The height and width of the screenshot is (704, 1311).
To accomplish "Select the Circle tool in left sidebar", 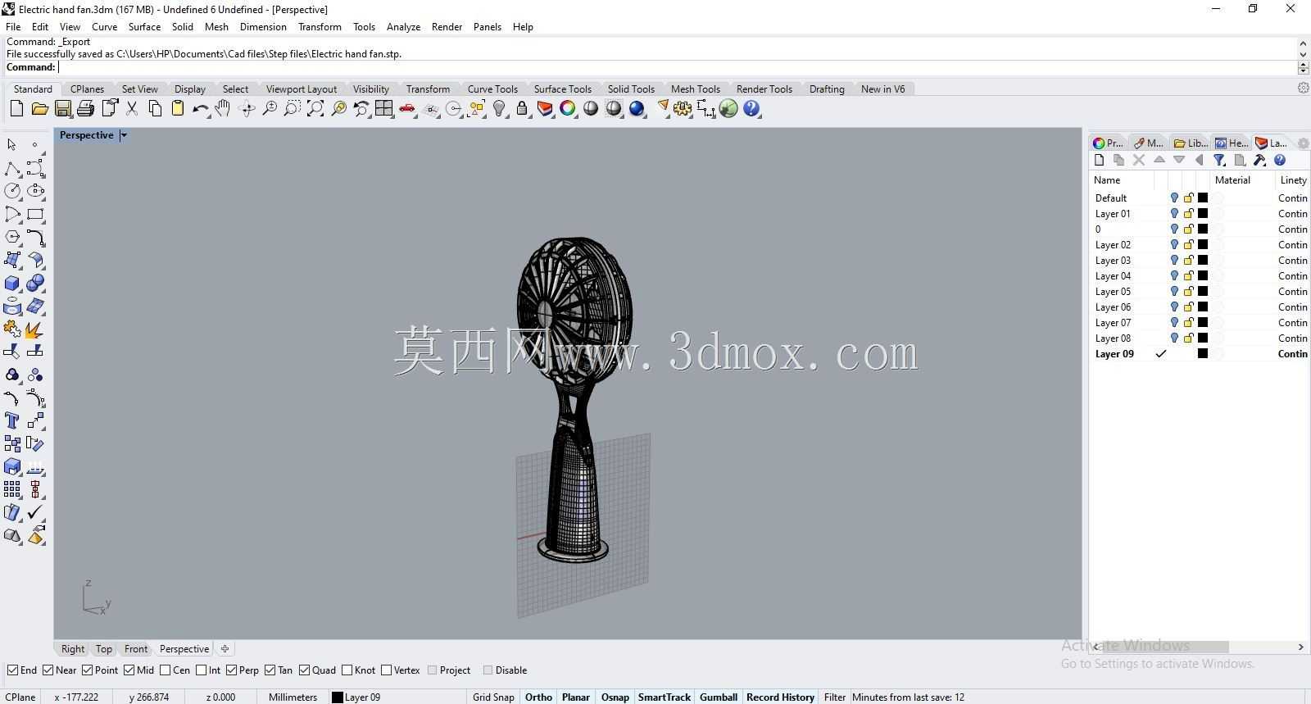I will 12,191.
